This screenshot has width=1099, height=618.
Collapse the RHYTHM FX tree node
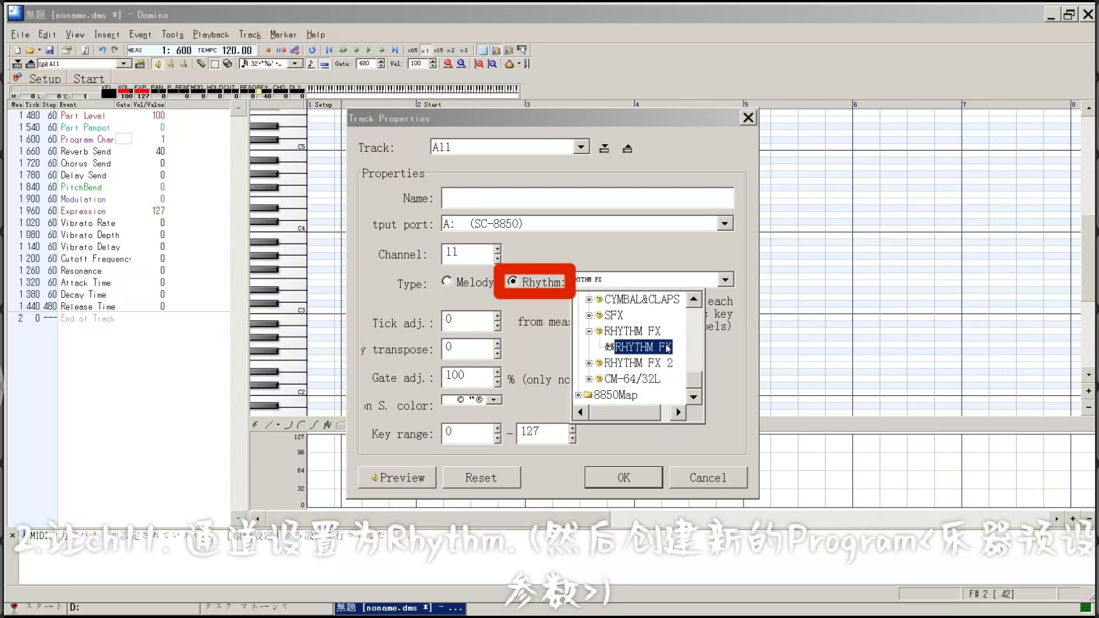(x=588, y=331)
